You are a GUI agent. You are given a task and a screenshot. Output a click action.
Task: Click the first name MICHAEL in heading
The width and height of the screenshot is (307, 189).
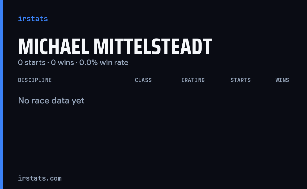coord(53,47)
